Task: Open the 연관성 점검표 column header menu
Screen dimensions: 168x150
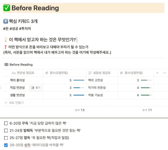Action: [23, 73]
